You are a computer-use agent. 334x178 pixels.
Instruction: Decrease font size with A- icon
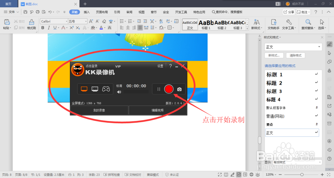tap(97, 21)
